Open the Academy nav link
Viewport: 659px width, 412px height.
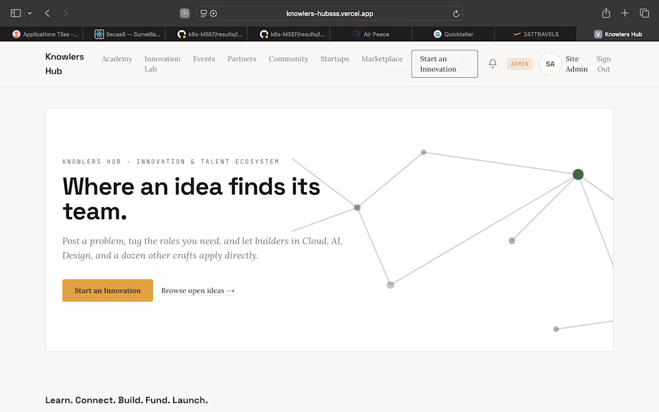tap(117, 59)
